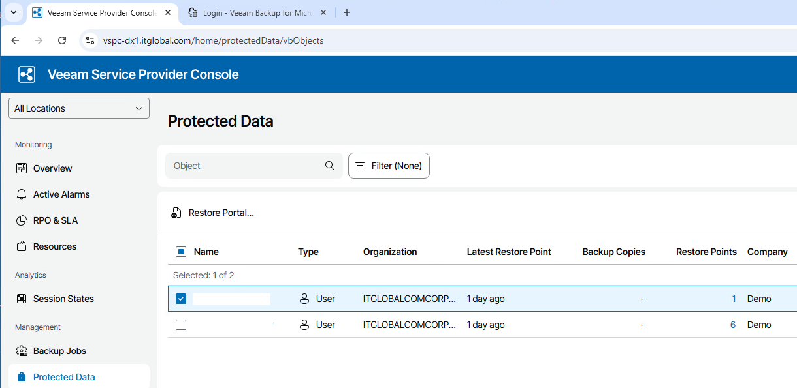Viewport: 797px width, 388px height.
Task: Sort by Restore Points column
Action: (x=706, y=252)
